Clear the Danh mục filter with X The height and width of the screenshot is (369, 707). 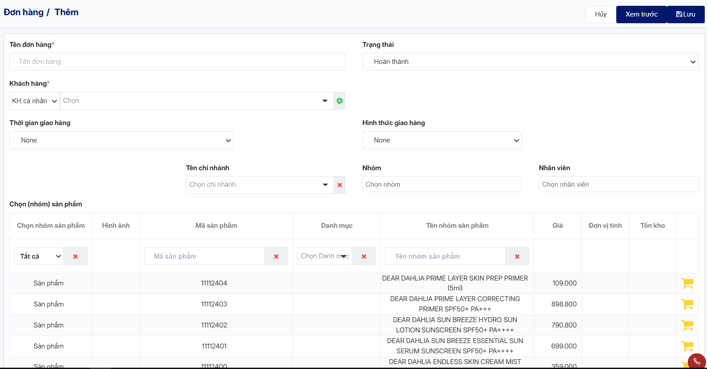coord(364,256)
